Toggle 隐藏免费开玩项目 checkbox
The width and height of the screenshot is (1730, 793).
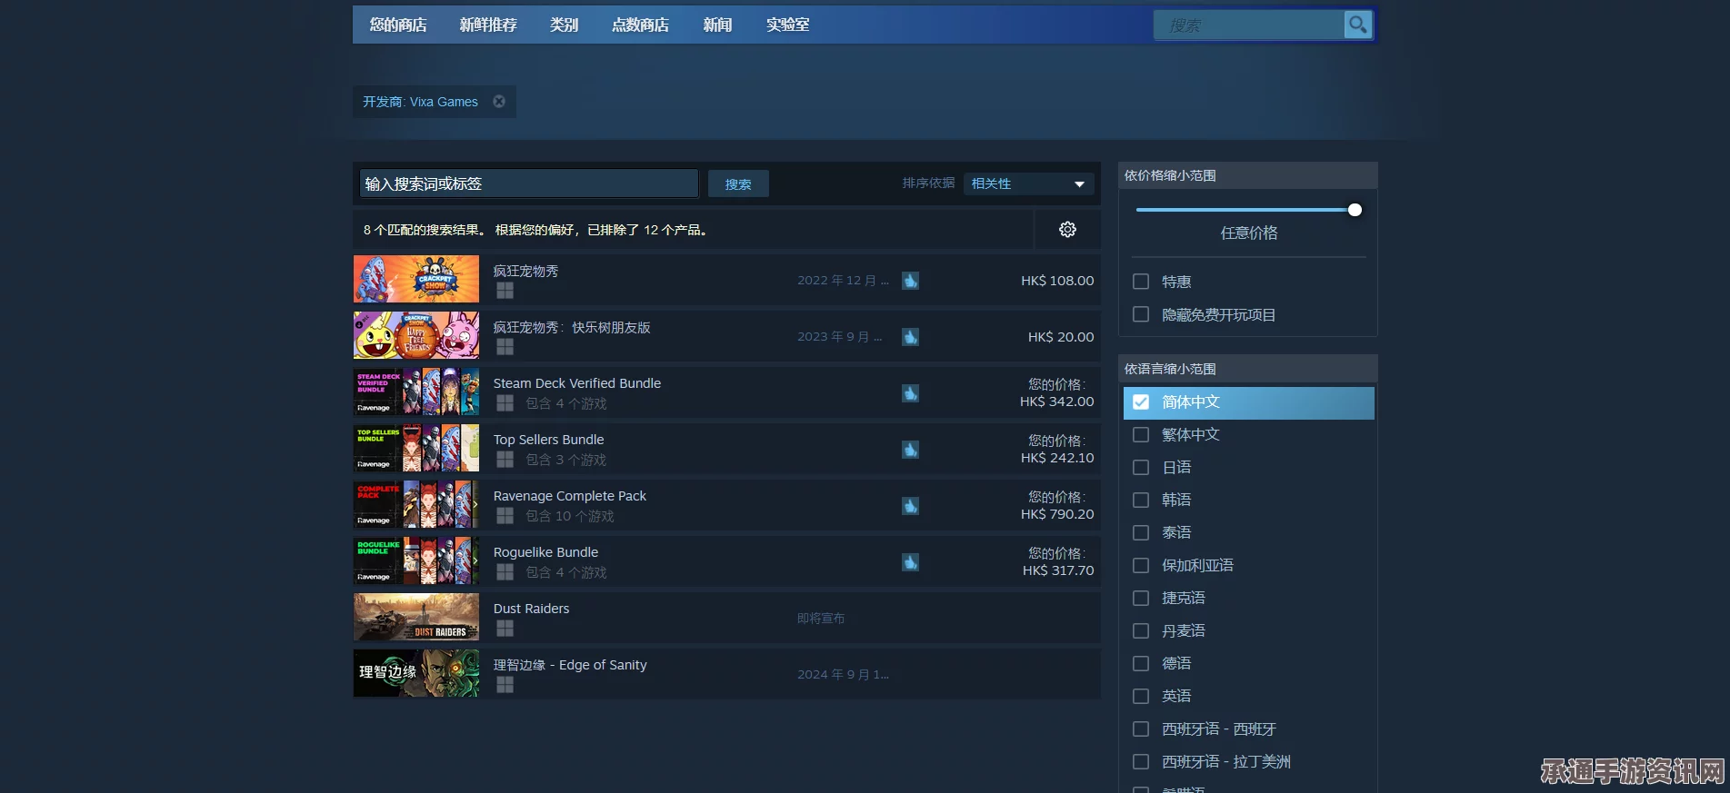[1141, 314]
